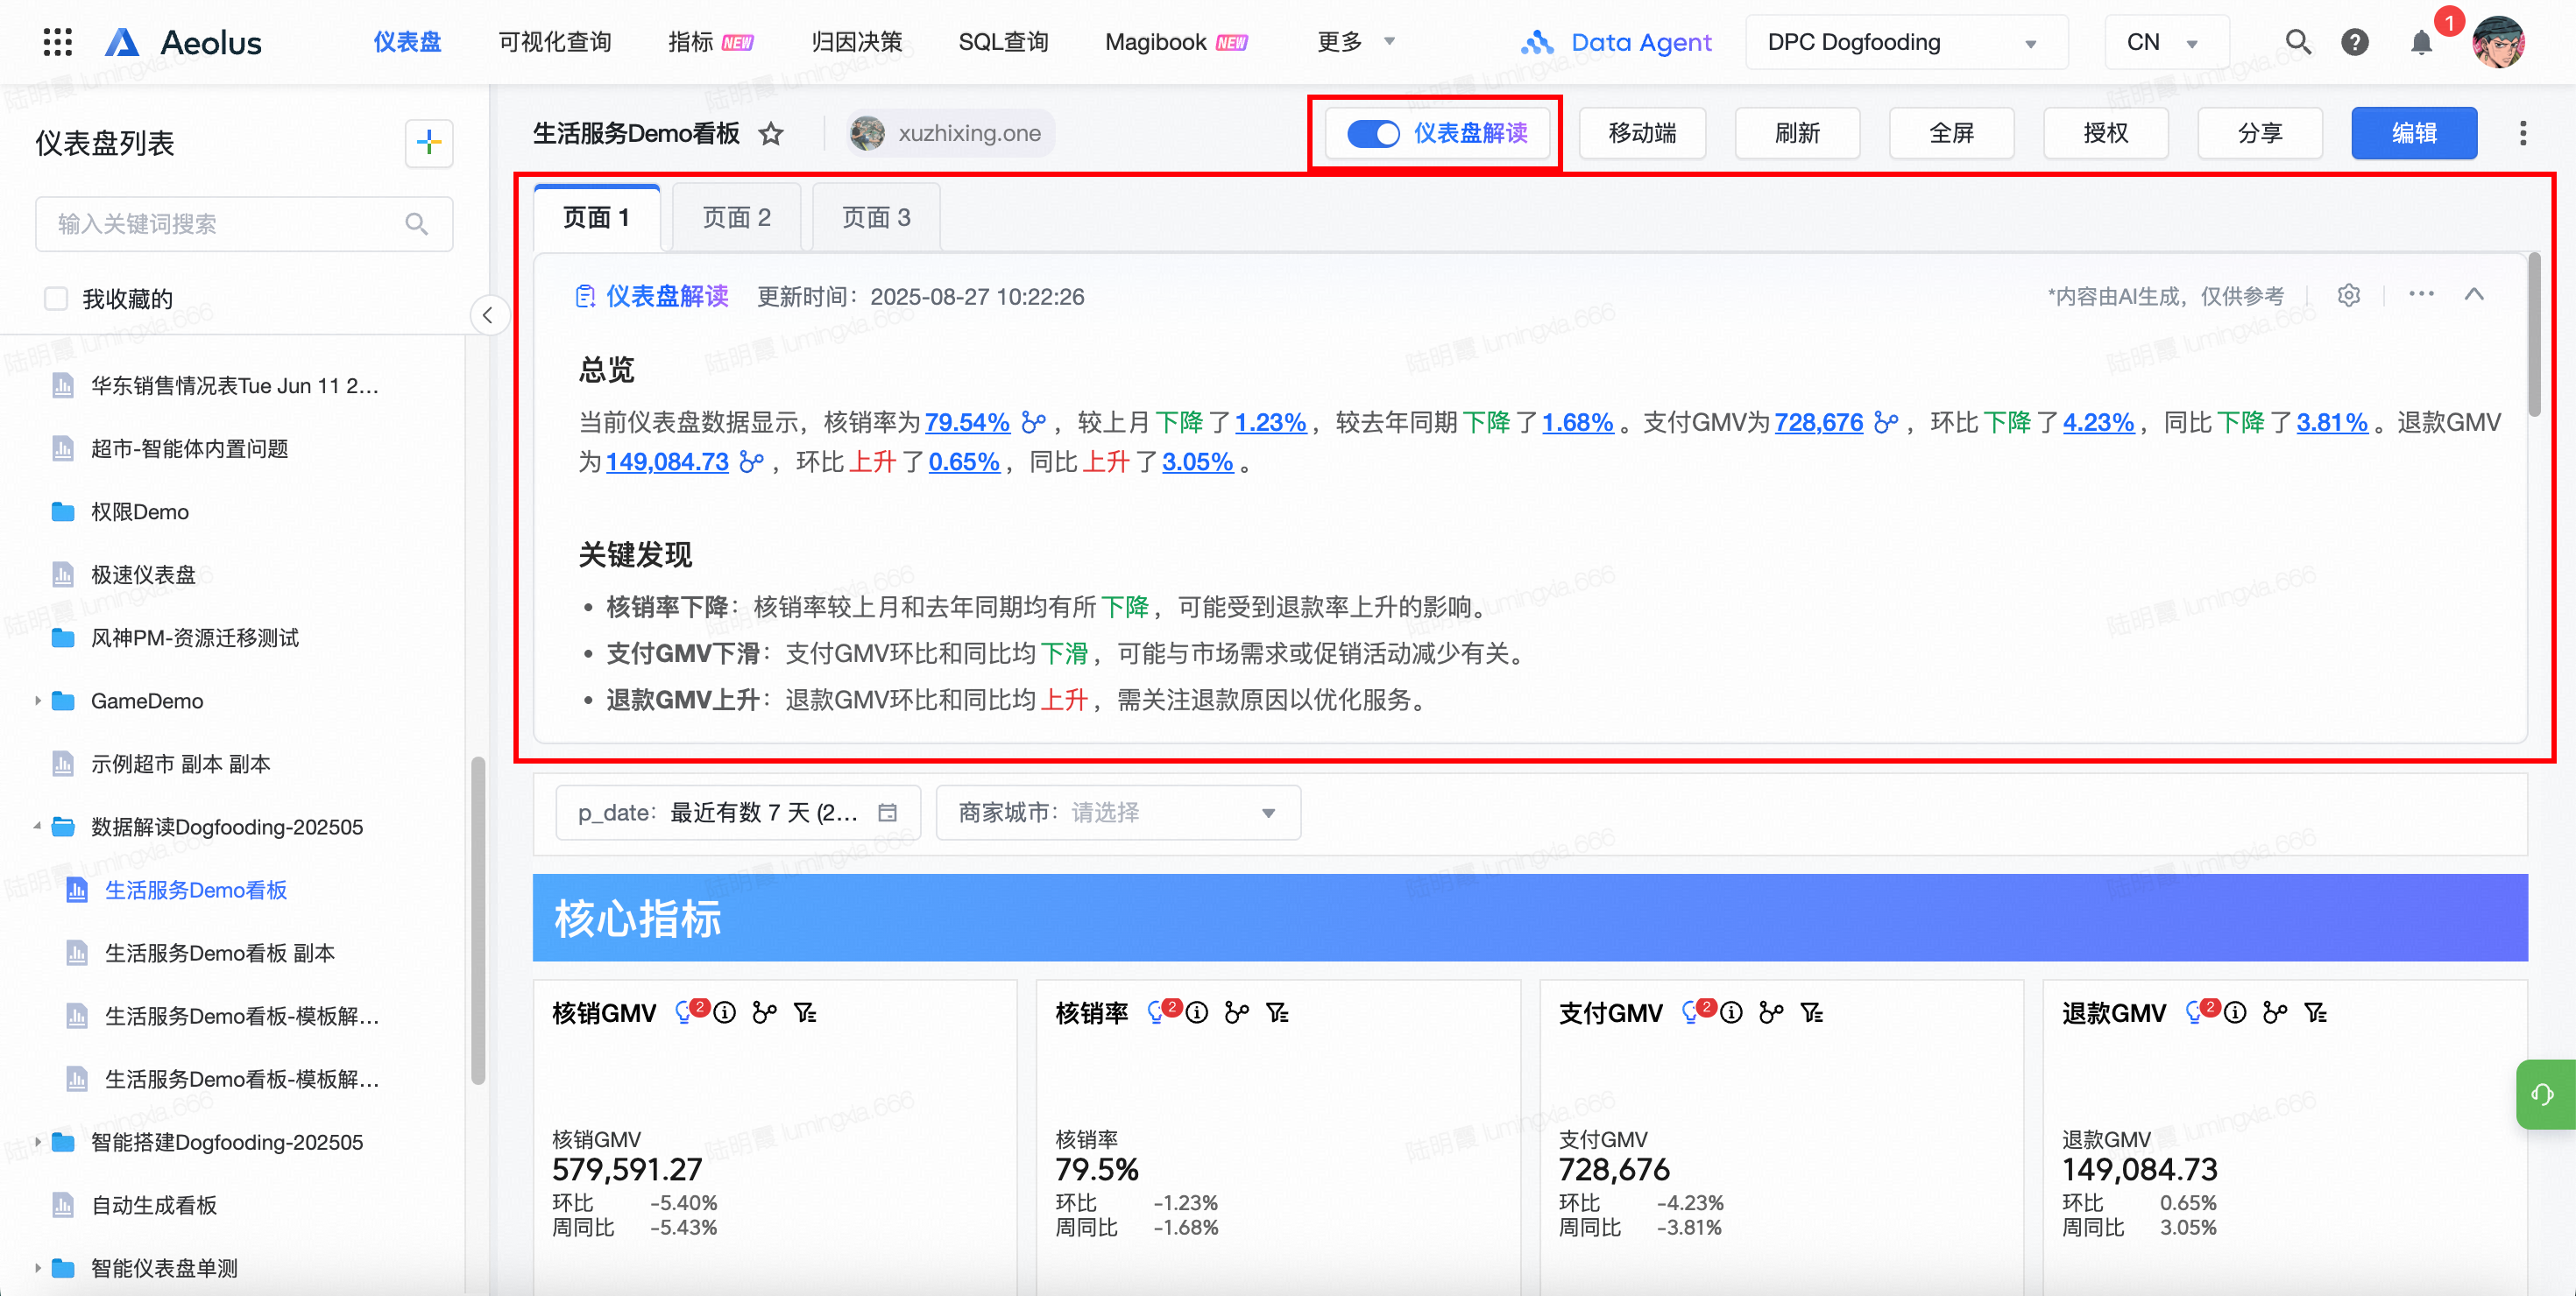The width and height of the screenshot is (2576, 1296).
Task: Open the SQL查询 menu item
Action: [x=1003, y=42]
